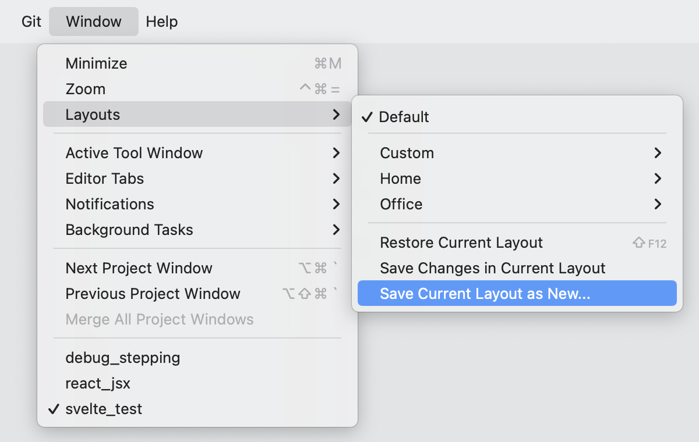This screenshot has width=699, height=442.
Task: Open the Editor Tabs submenu
Action: click(105, 179)
